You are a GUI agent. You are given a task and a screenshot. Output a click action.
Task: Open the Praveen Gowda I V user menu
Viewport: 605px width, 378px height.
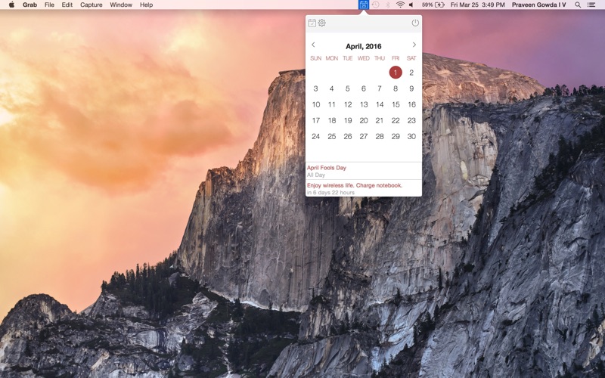[538, 5]
